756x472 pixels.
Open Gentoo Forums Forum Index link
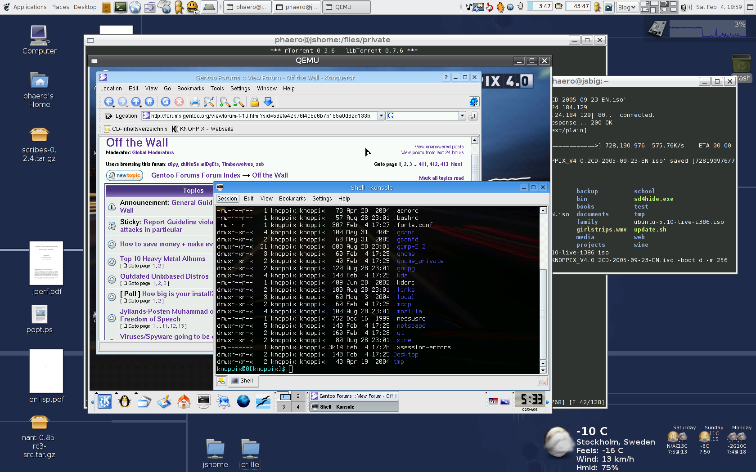(196, 175)
